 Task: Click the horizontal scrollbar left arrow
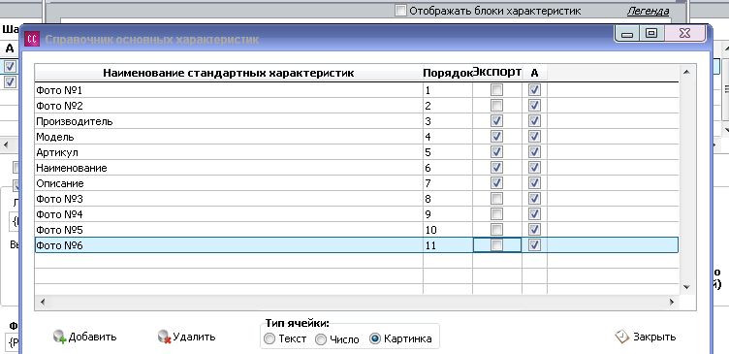[43, 302]
